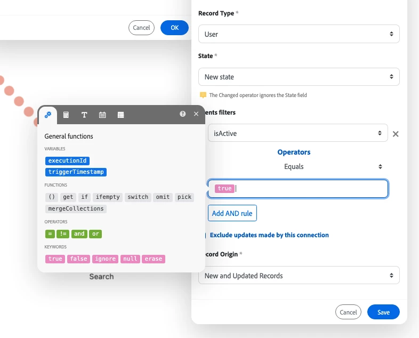Insert the omit function

[x=163, y=197]
